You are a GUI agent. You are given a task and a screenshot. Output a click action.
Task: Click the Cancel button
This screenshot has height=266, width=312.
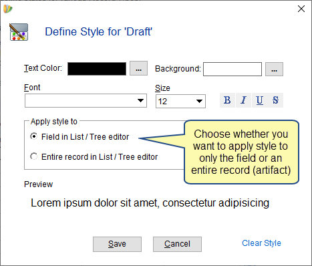177,244
